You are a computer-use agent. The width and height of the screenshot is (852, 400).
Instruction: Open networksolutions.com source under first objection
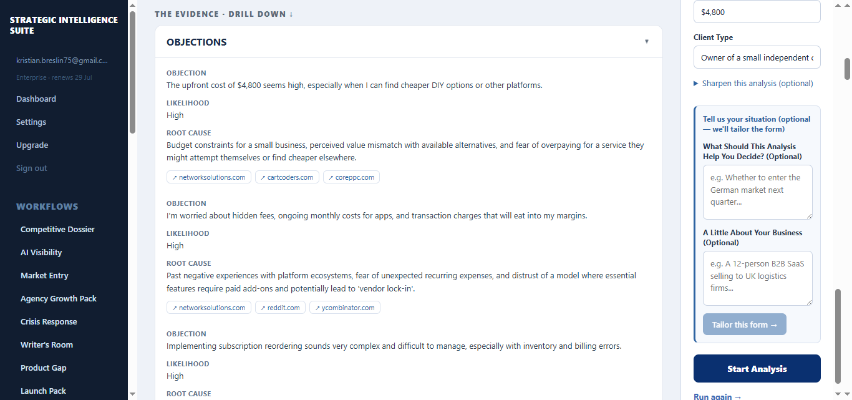point(209,177)
